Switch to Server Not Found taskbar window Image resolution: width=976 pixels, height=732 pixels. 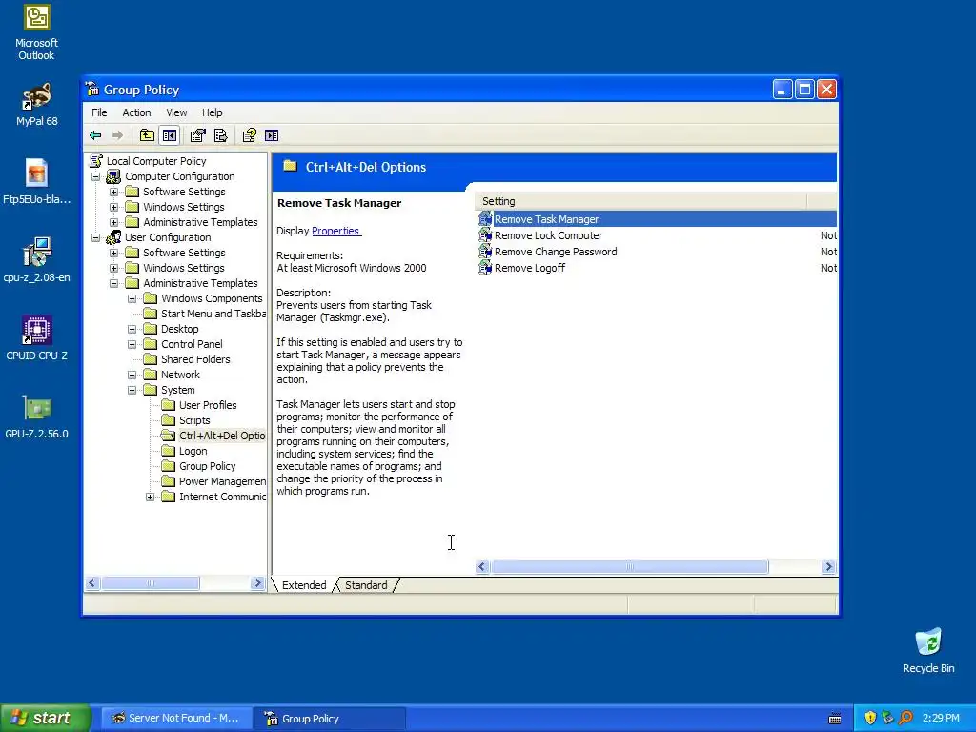[x=176, y=718]
